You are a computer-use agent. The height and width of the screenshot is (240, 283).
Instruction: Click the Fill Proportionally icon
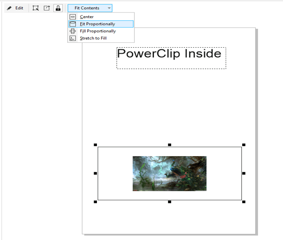click(x=73, y=31)
